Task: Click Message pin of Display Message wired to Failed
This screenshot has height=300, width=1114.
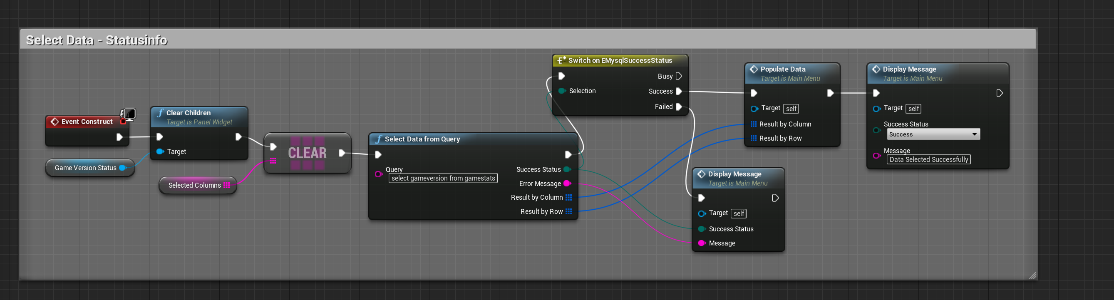Action: (x=702, y=243)
